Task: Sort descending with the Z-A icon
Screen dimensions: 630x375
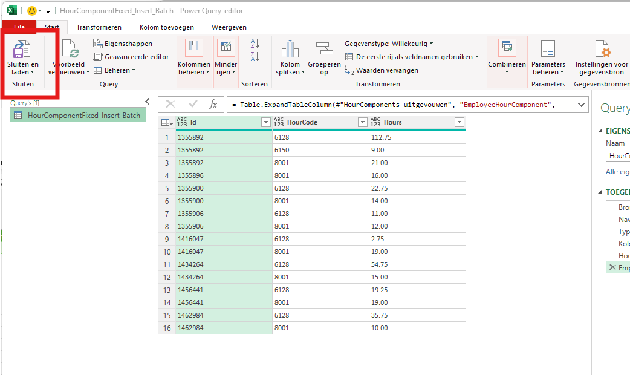Action: (255, 56)
